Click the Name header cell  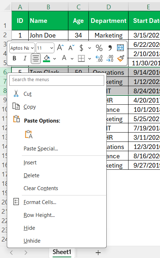click(48, 21)
